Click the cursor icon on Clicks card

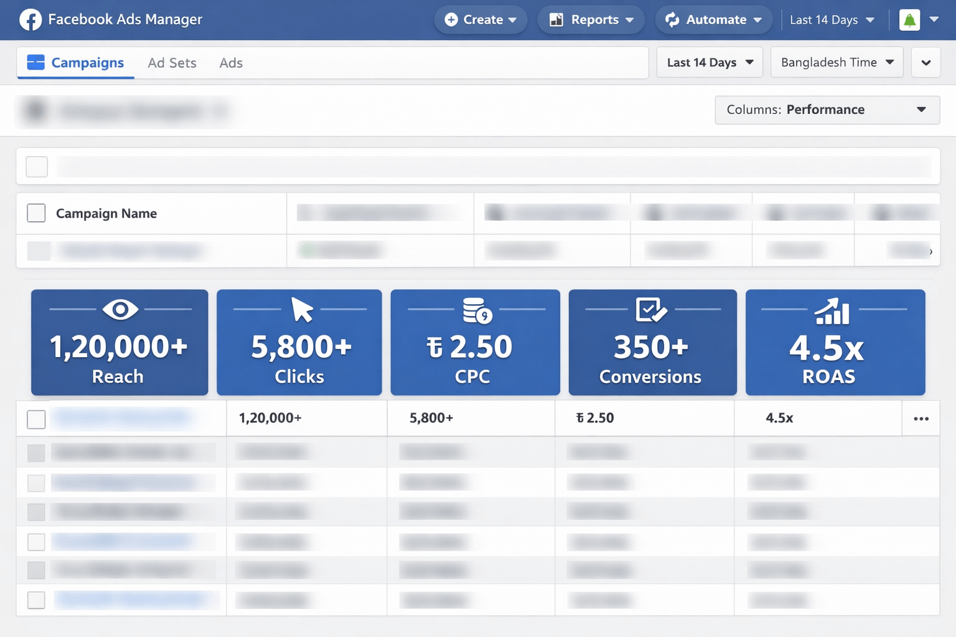(x=302, y=310)
